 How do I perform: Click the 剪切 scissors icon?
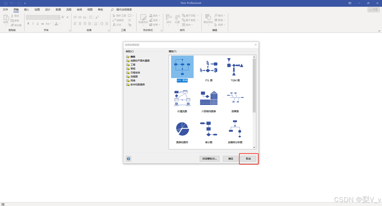(x=12, y=16)
